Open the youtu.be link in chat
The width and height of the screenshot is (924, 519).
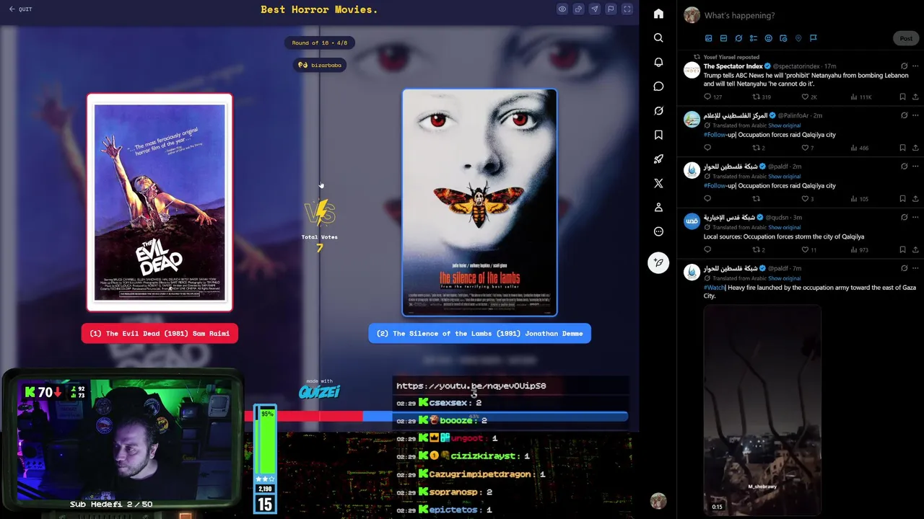coord(471,386)
